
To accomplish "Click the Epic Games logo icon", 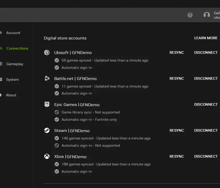I will point(47,104).
